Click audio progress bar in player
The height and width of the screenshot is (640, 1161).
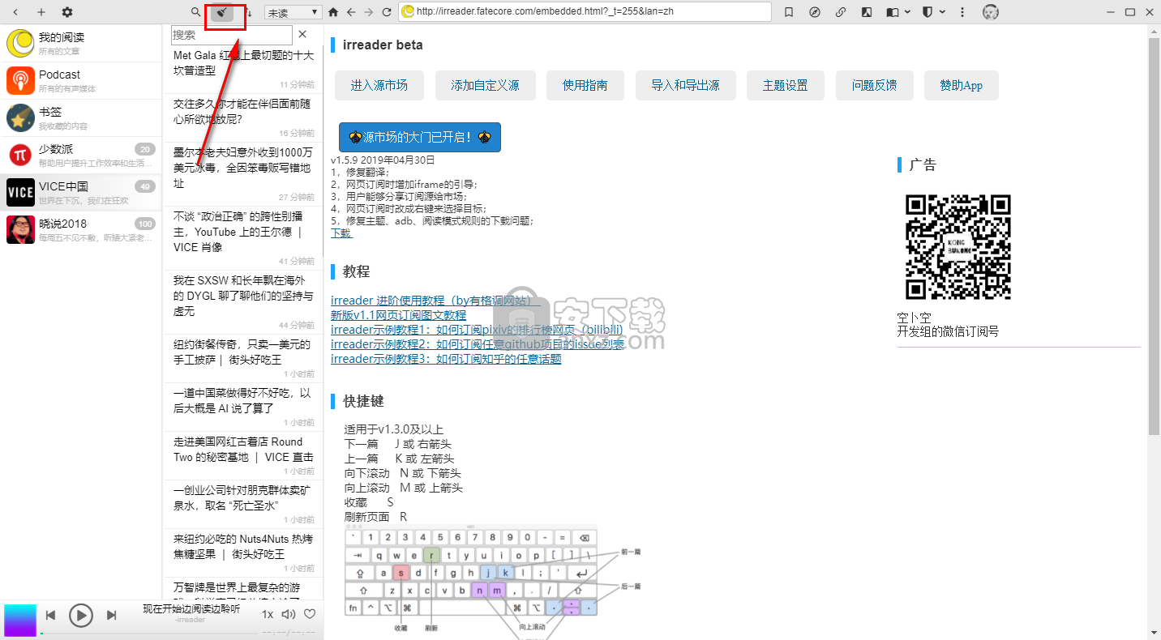pos(150,634)
